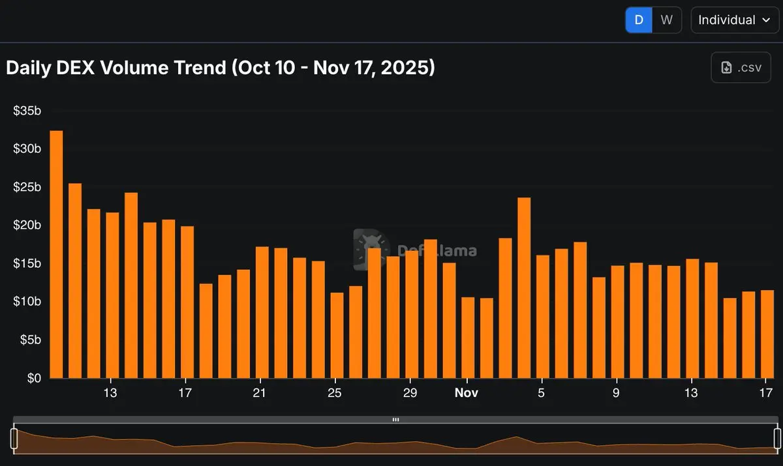
Task: Click the $10b axis label
Action: click(27, 301)
